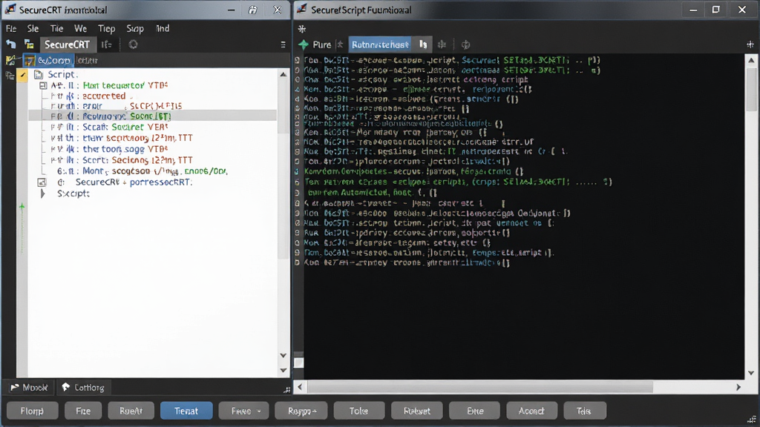
Task: Click the horizontal scrollbar thumb in editor
Action: (x=480, y=387)
